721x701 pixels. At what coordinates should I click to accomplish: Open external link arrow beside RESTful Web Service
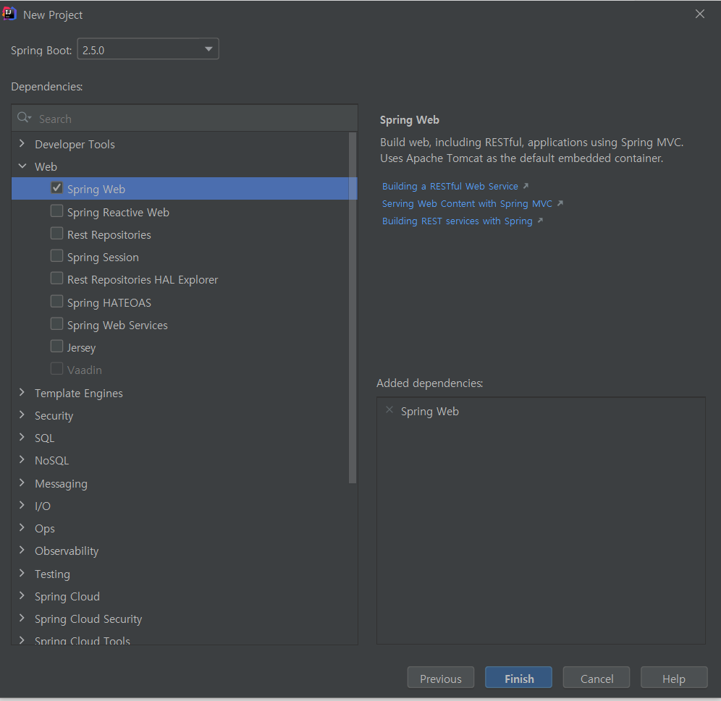pyautogui.click(x=526, y=186)
